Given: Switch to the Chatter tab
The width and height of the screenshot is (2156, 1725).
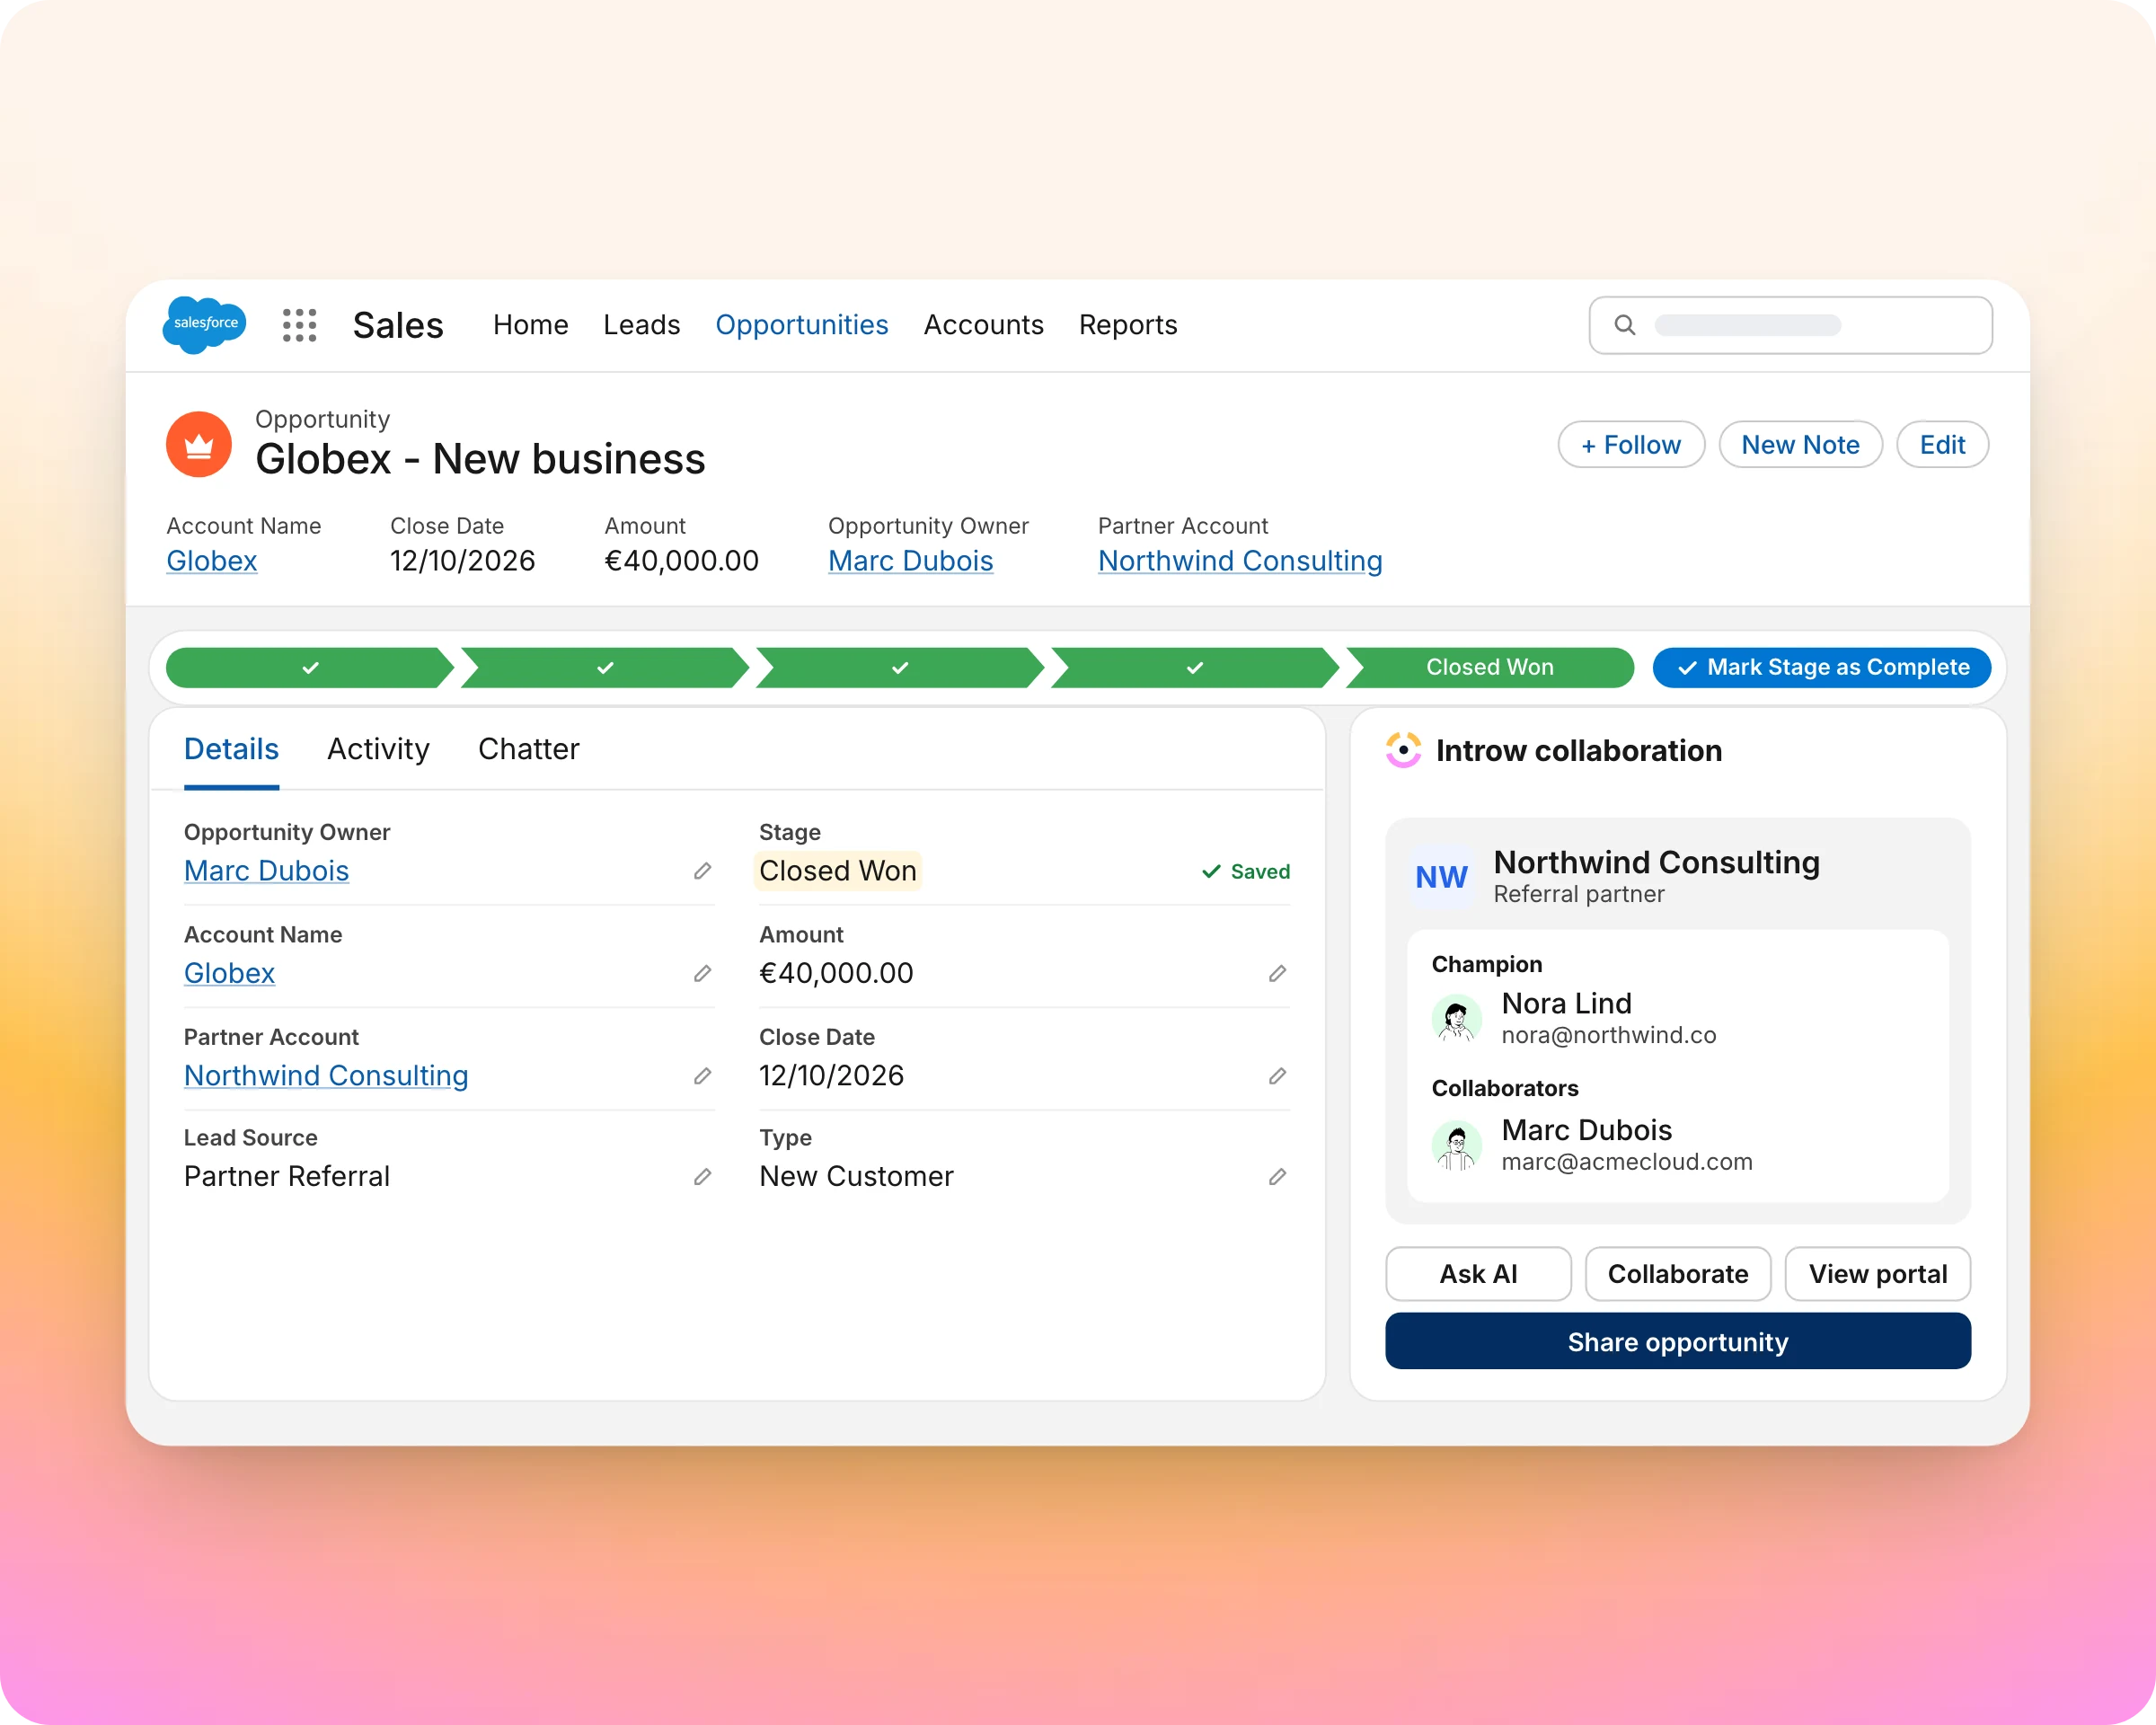Looking at the screenshot, I should click(528, 749).
